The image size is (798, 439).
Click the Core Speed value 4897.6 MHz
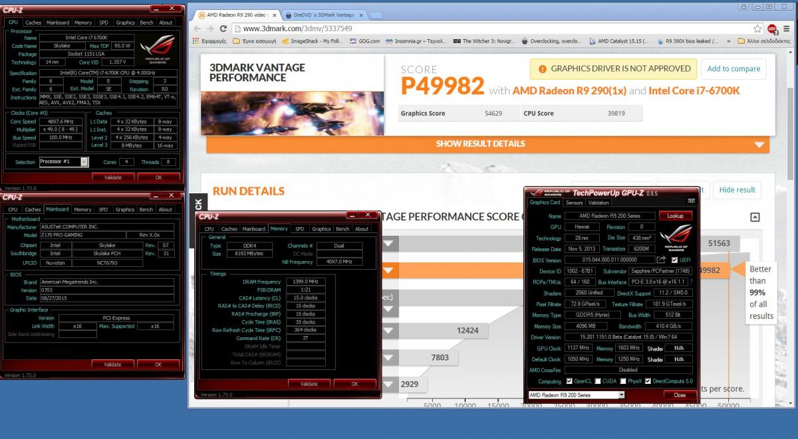[62, 122]
